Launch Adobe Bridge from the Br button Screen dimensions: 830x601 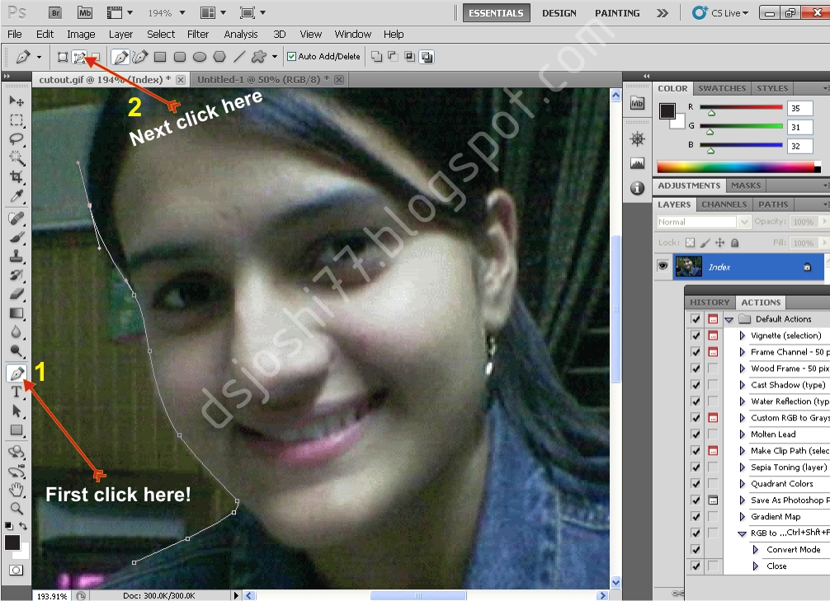[x=54, y=13]
